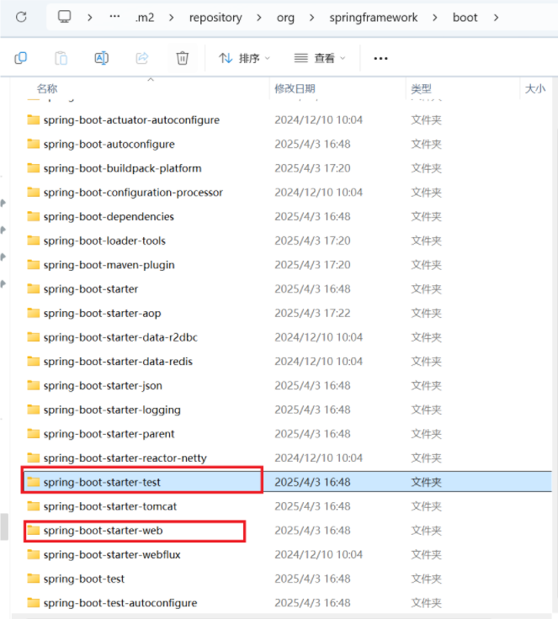Go to the org breadcrumb folder
This screenshot has height=619, width=558.
(x=285, y=18)
